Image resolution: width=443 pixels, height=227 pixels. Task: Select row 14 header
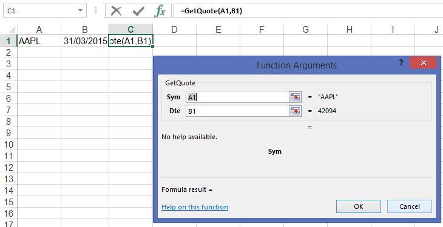point(8,191)
